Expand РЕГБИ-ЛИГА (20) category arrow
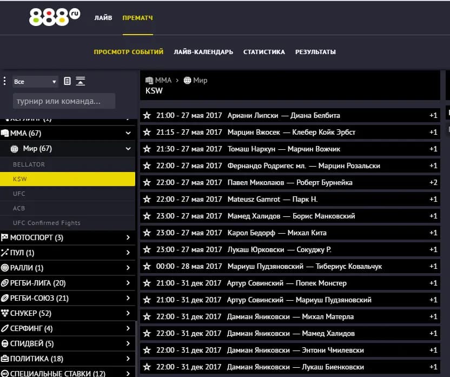Viewport: 450px width, 377px height. click(128, 283)
